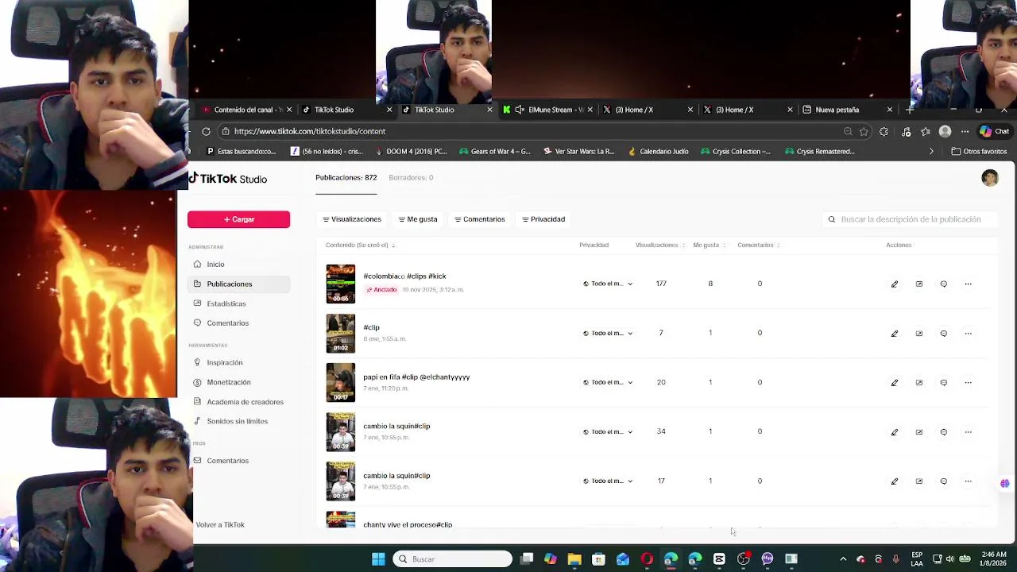
Task: Open the Gears of War 4 bookmark
Action: [x=494, y=151]
